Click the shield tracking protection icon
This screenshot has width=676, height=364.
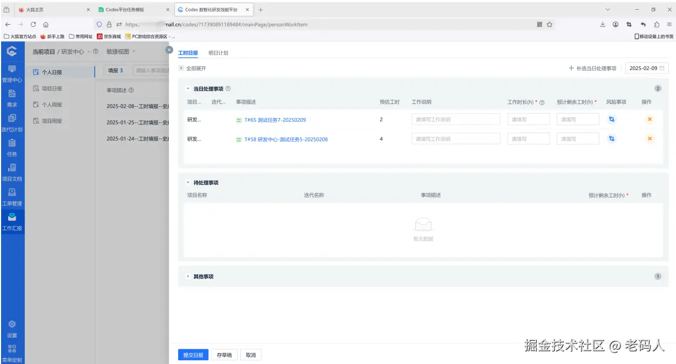[99, 24]
